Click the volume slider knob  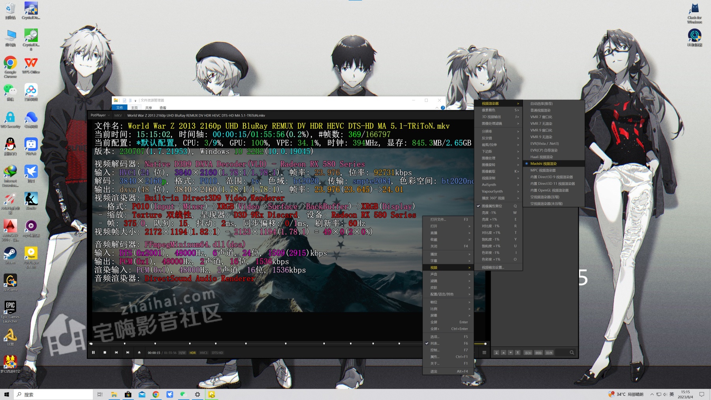pos(485,344)
